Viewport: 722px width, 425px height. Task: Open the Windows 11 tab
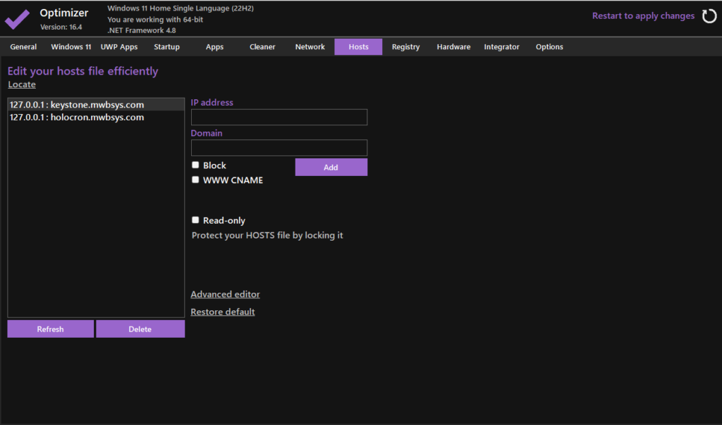(x=71, y=47)
